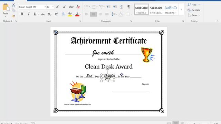The image size is (221, 124).
Task: Open the Borders dropdown arrow
Action: pyautogui.click(x=131, y=14)
